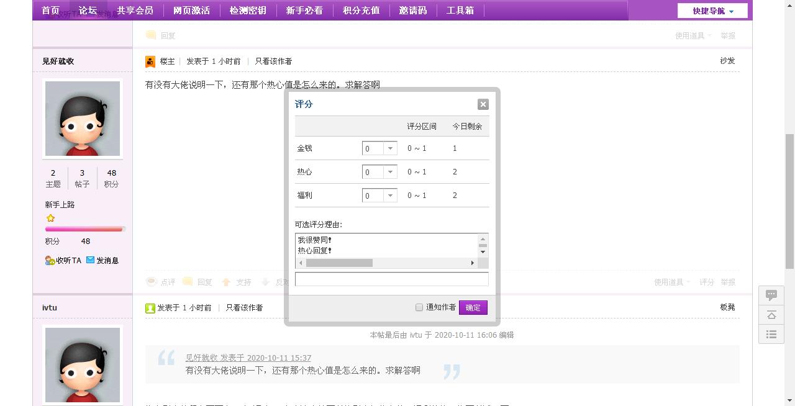Click 评分 link under the post
The width and height of the screenshot is (795, 406).
[x=707, y=282]
